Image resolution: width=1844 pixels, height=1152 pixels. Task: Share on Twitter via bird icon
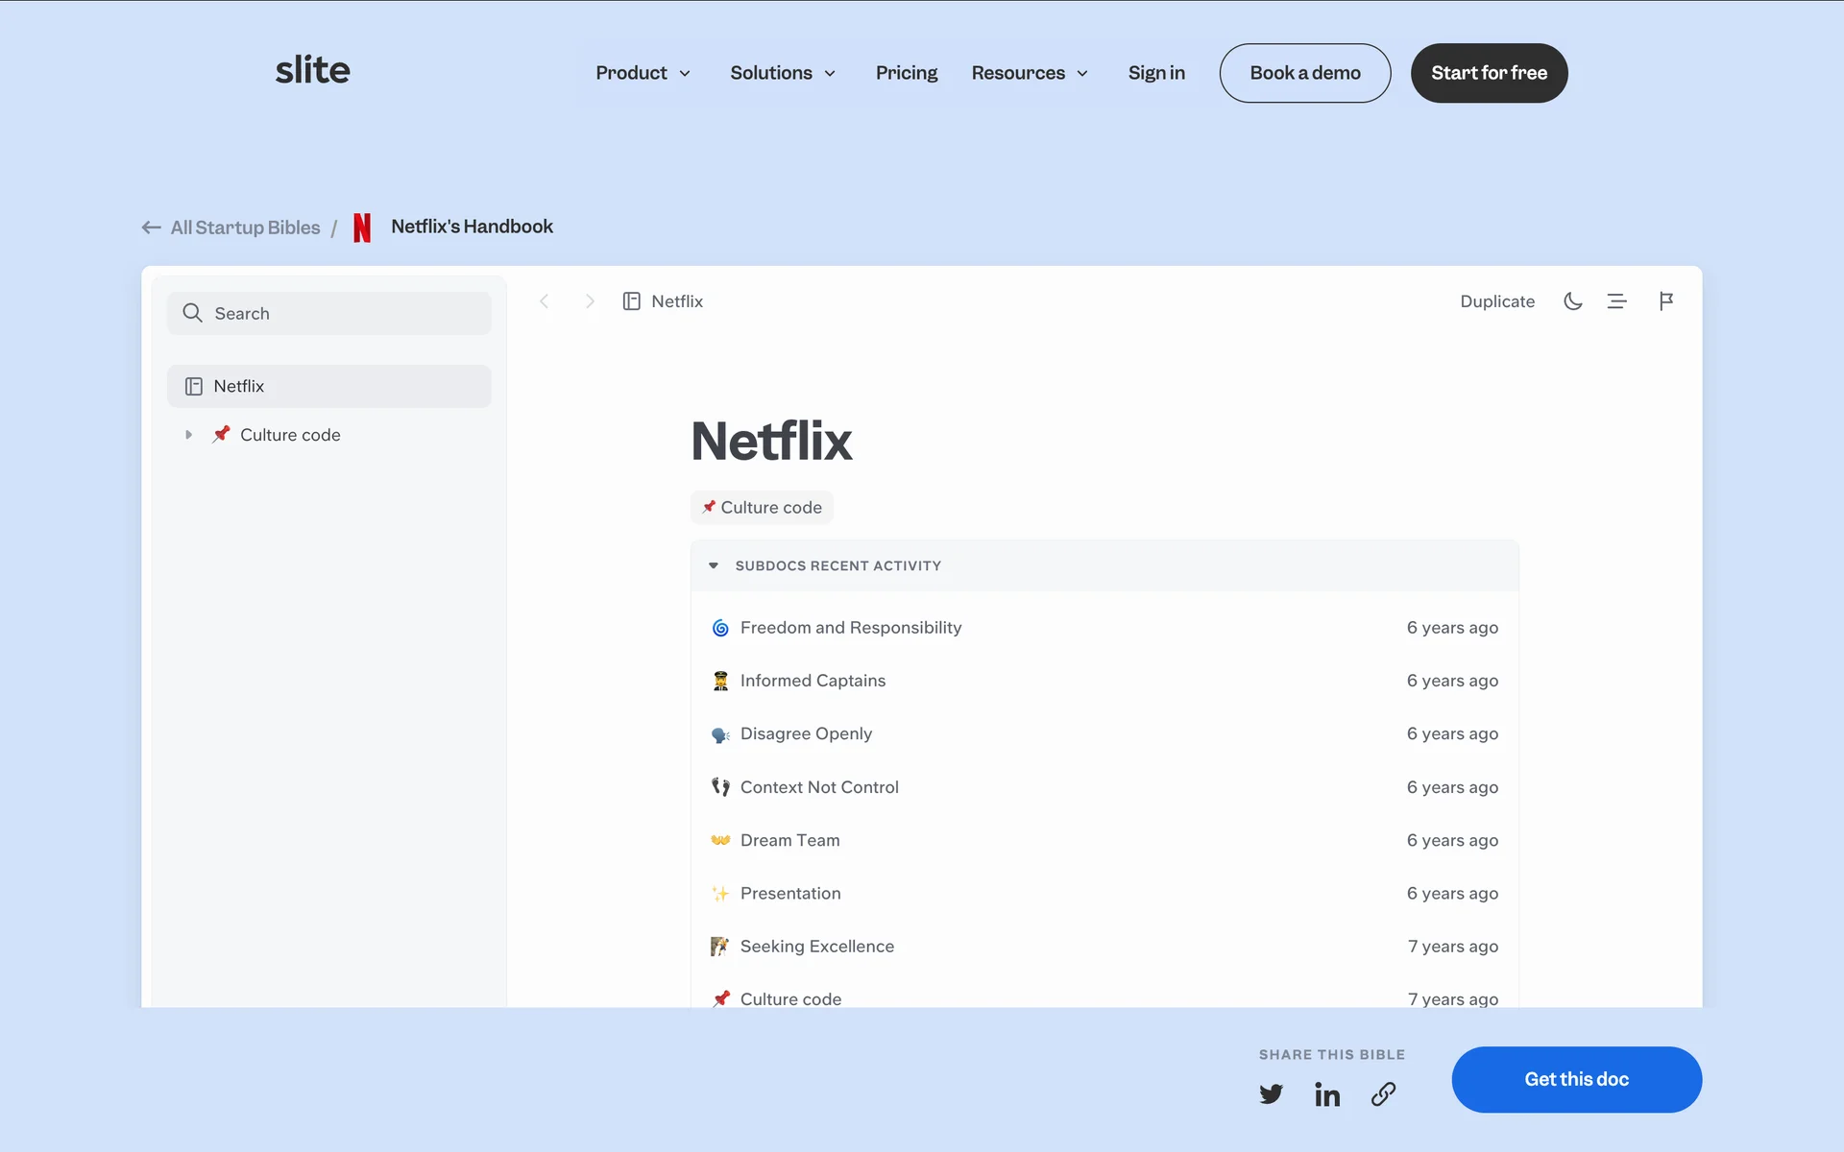1271,1094
